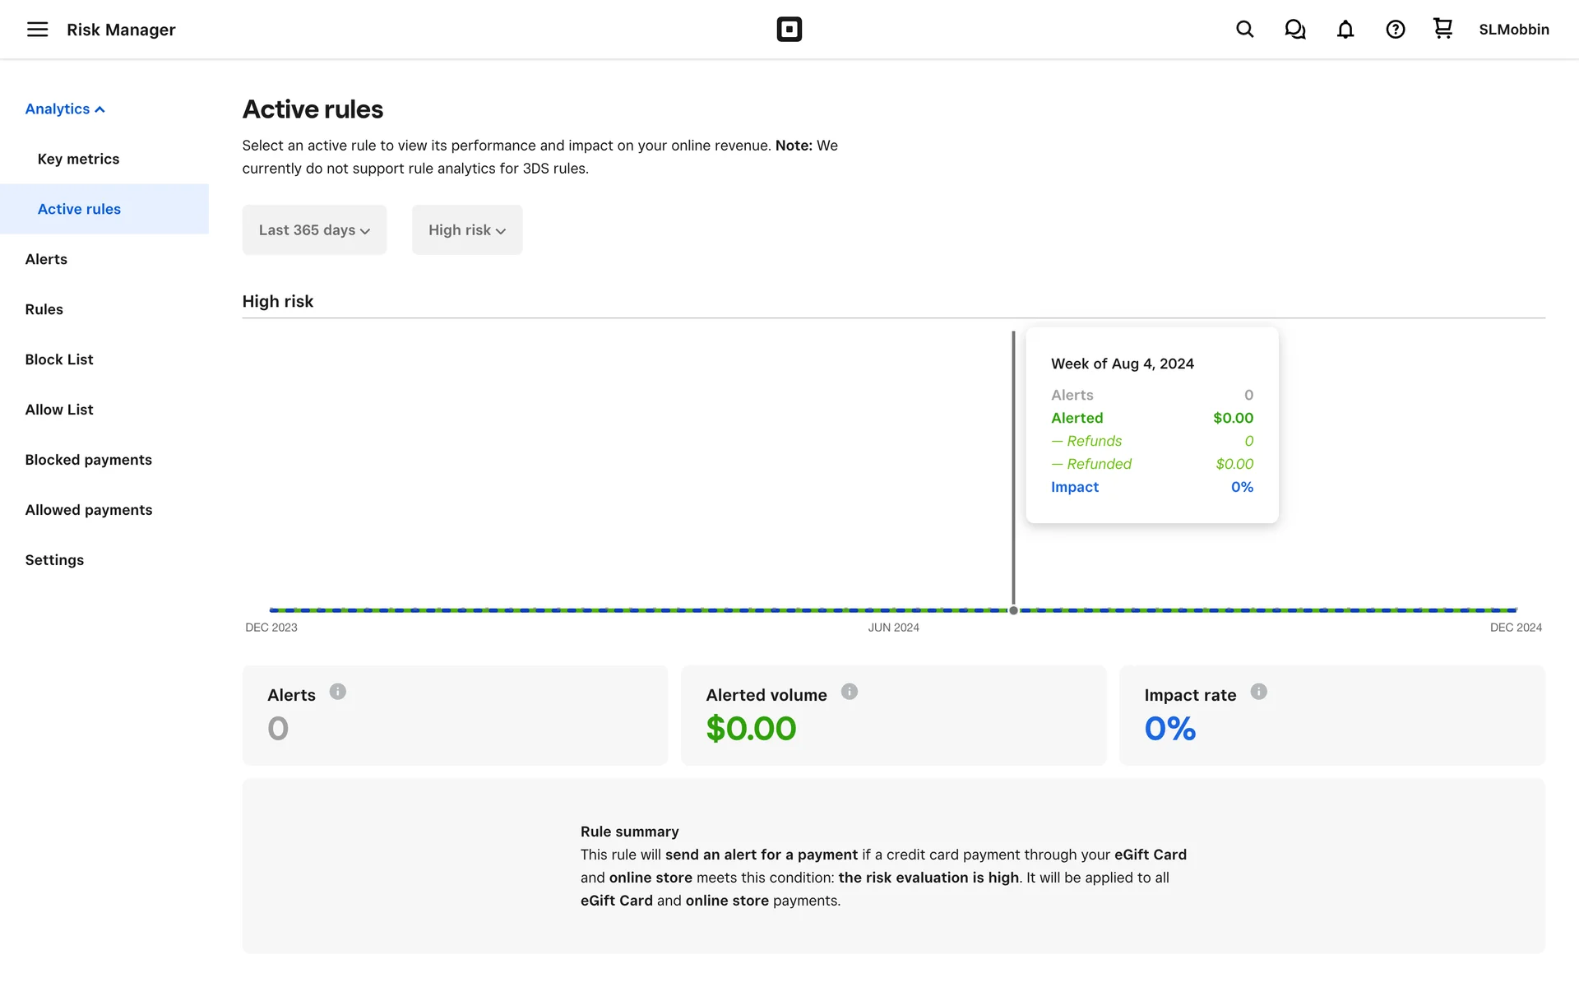This screenshot has height=987, width=1579.
Task: Open the Rules sidebar link
Action: (x=44, y=309)
